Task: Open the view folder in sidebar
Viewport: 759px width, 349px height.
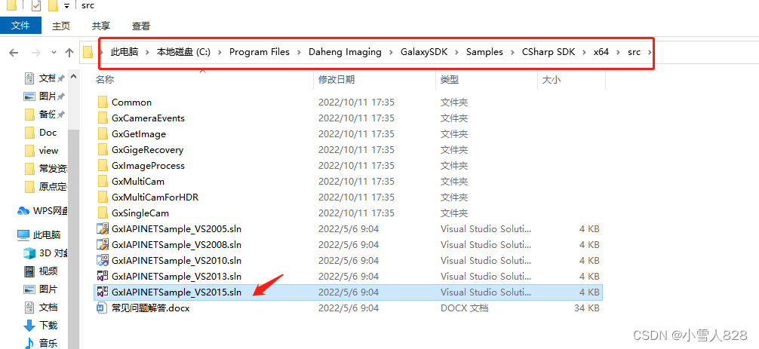Action: [x=41, y=150]
